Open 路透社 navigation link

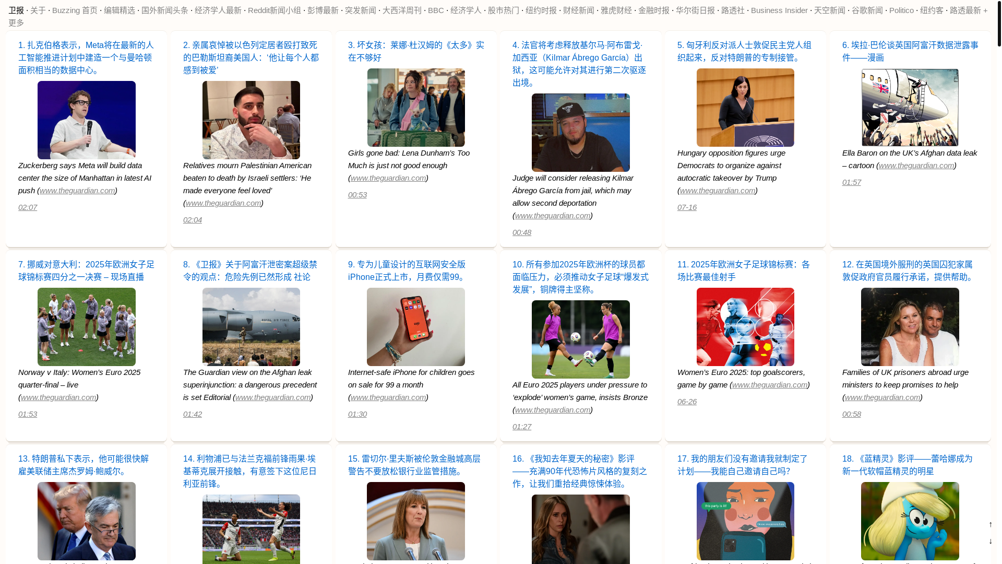click(x=733, y=10)
